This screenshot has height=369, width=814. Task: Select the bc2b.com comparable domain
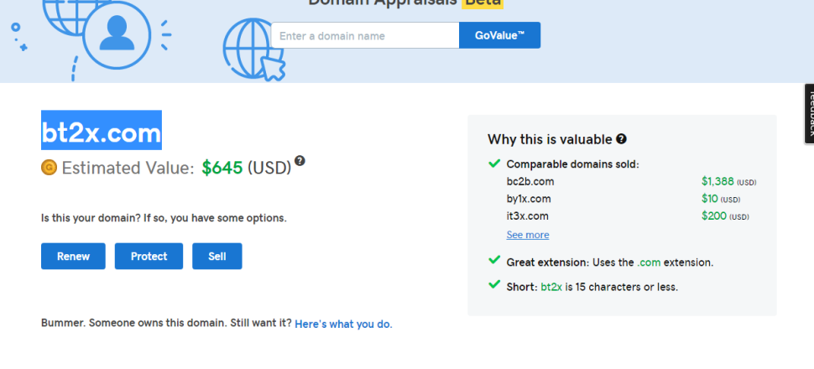(x=530, y=181)
